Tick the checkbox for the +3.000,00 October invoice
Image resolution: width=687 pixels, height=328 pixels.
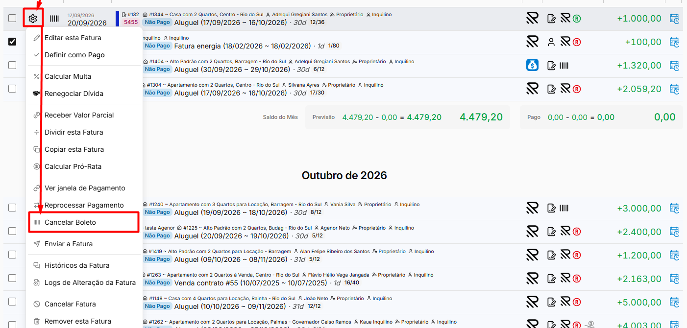pyautogui.click(x=12, y=208)
